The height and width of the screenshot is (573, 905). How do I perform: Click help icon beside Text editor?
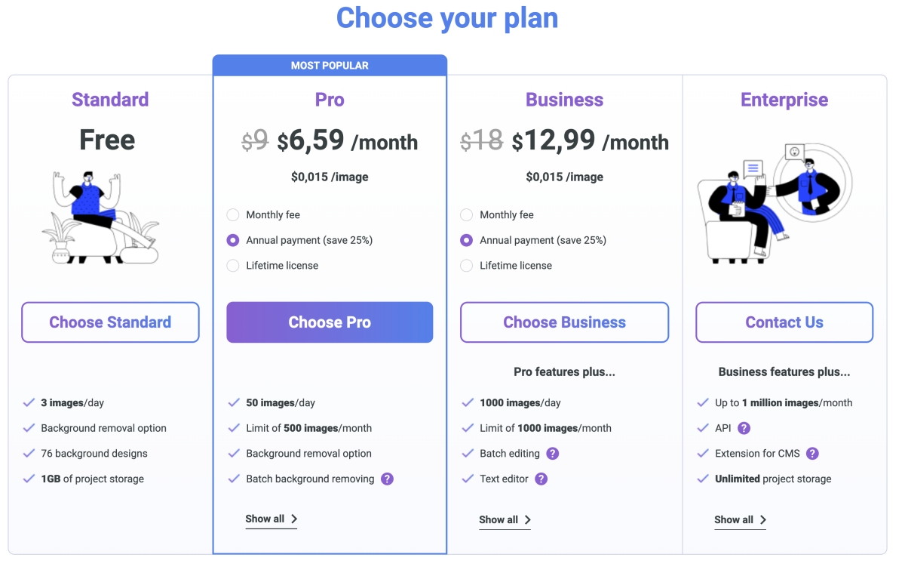point(541,479)
